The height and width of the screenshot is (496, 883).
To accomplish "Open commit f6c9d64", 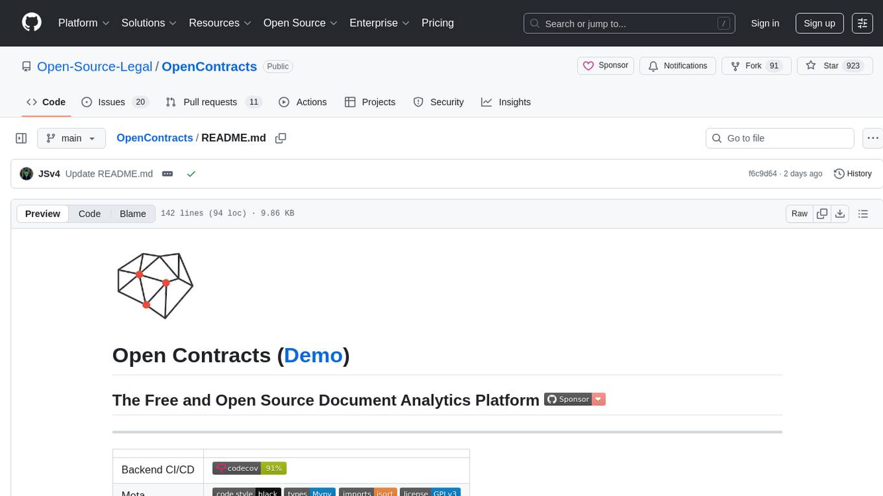I will coord(762,173).
